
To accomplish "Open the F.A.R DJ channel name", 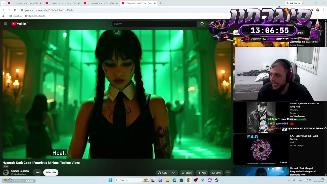I will (294, 142).
